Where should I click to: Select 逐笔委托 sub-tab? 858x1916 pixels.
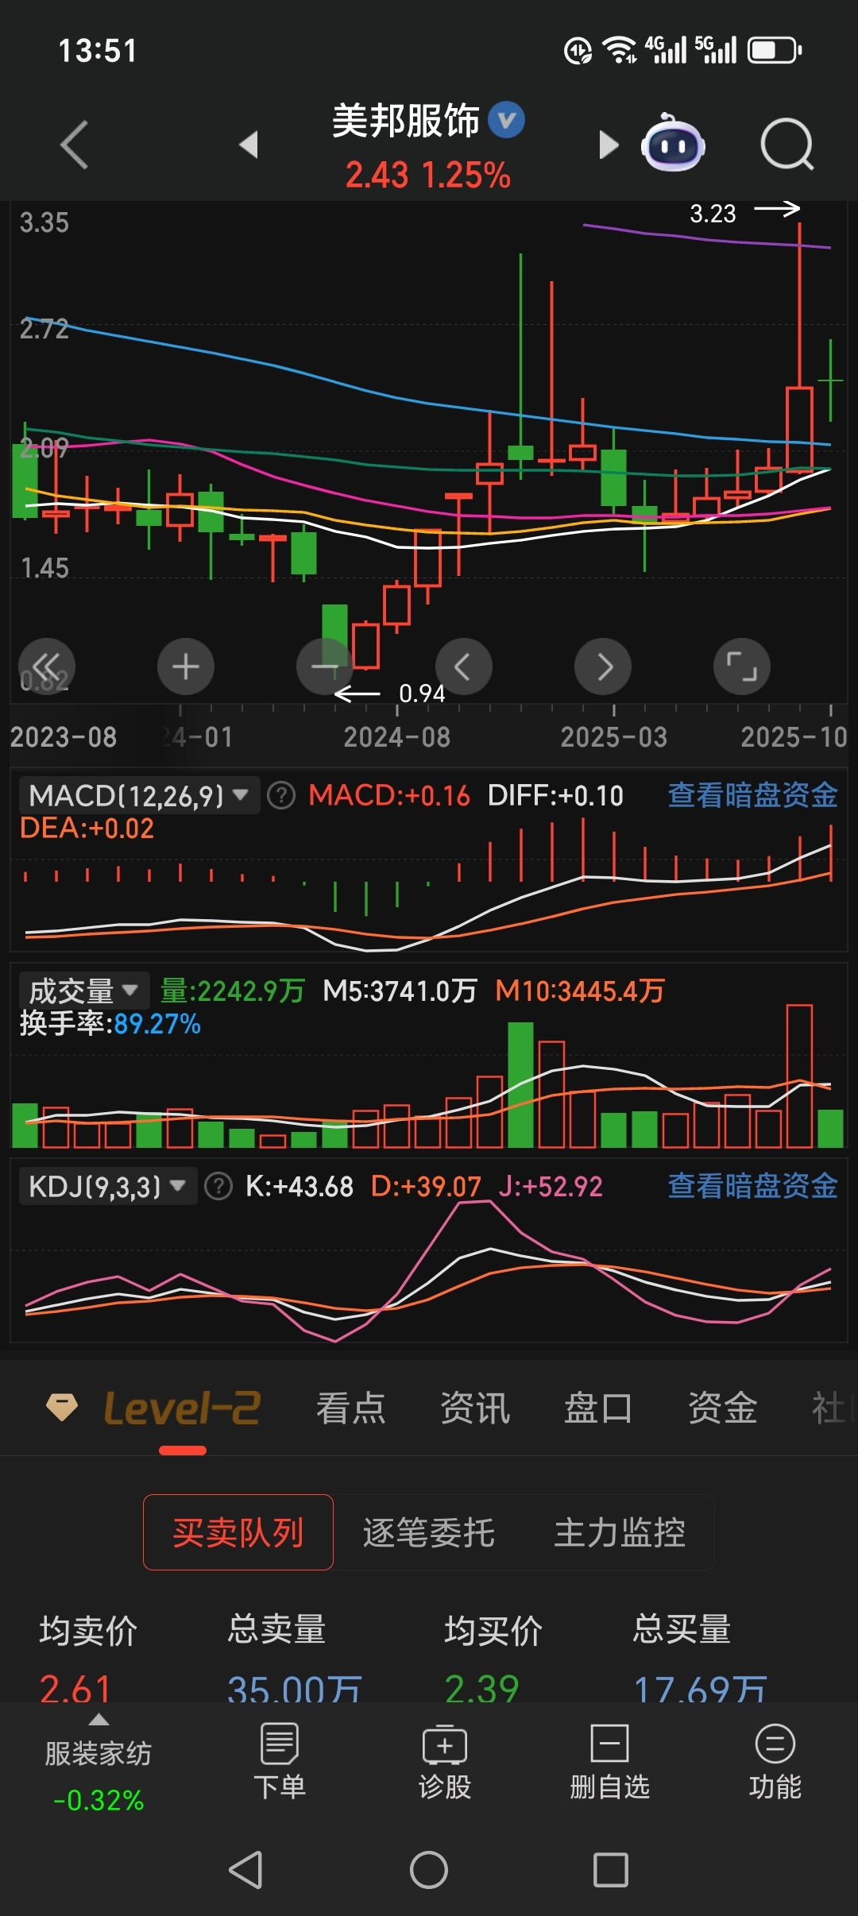tap(429, 1532)
